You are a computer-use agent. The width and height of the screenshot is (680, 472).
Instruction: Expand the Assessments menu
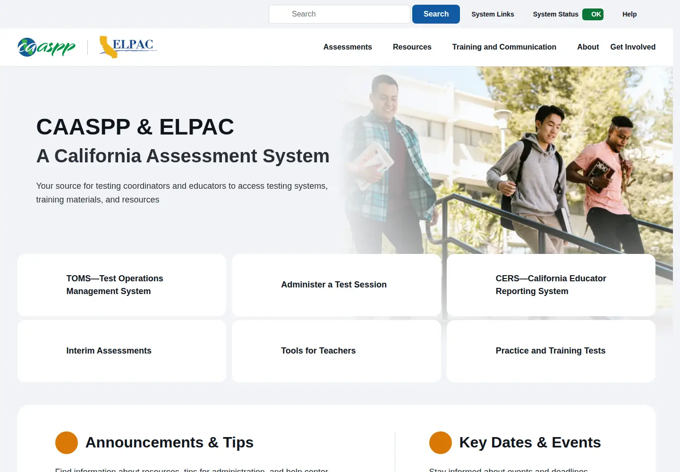click(348, 47)
